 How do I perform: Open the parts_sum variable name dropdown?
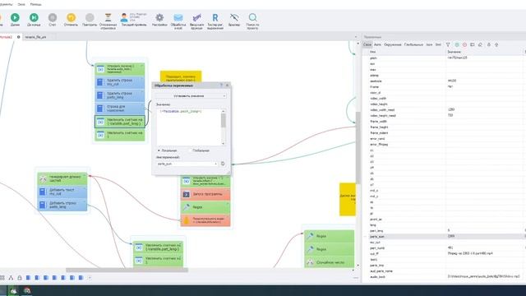click(x=187, y=164)
